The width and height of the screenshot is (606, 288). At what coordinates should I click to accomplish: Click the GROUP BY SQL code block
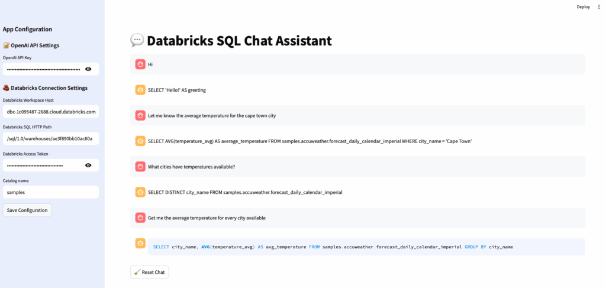pos(366,247)
